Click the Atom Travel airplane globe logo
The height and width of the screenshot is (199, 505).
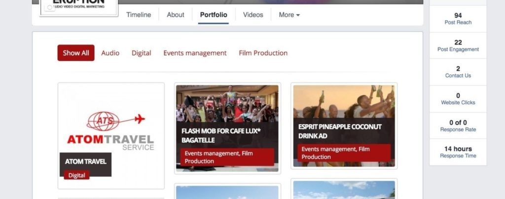tap(115, 121)
